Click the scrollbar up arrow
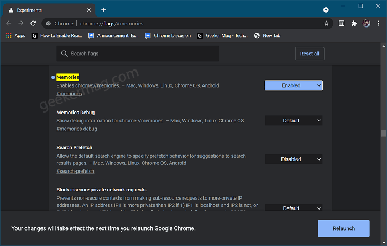 [384, 46]
